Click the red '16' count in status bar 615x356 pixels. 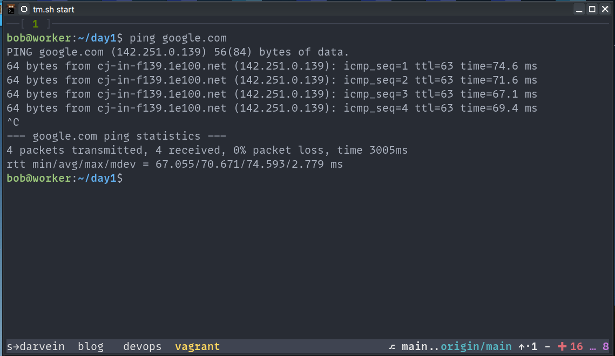click(577, 347)
